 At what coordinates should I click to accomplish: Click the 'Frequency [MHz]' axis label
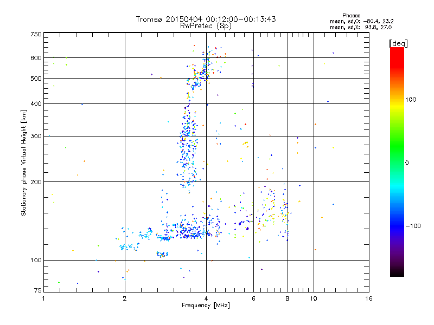[x=206, y=305]
